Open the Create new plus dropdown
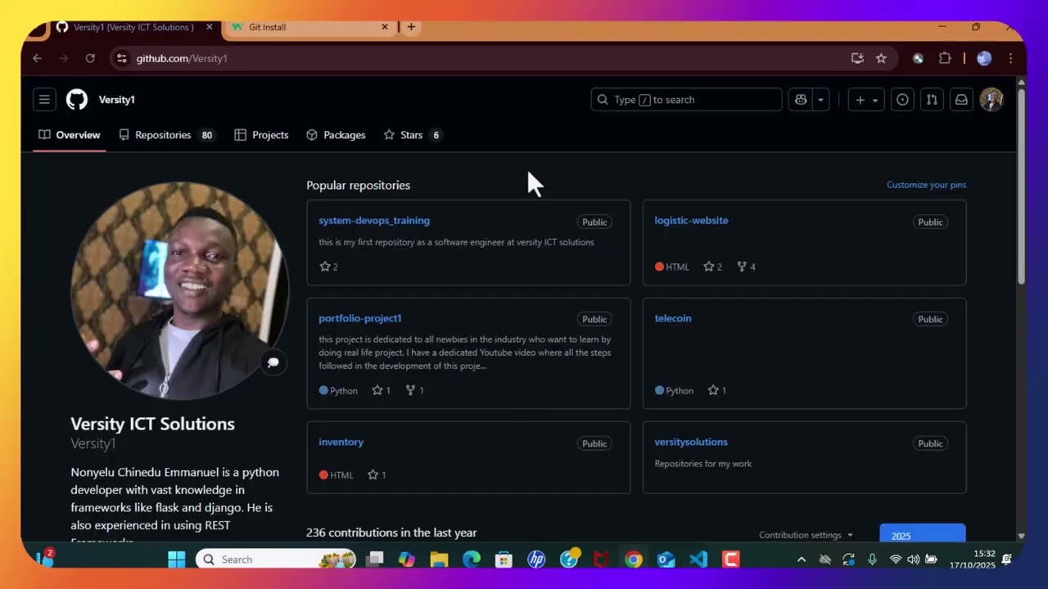 (866, 100)
